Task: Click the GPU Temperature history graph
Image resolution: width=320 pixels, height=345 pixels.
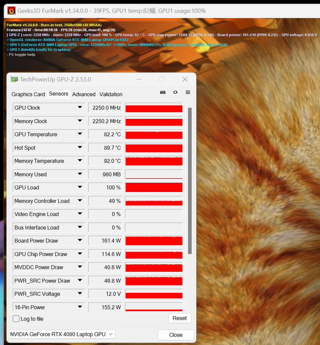Action: point(154,134)
